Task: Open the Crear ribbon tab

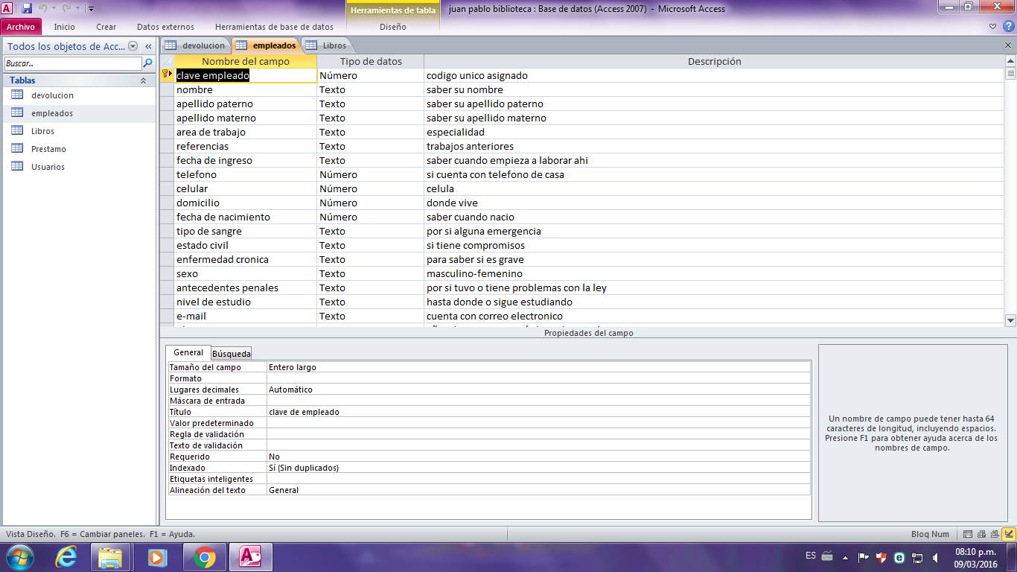Action: coord(106,27)
